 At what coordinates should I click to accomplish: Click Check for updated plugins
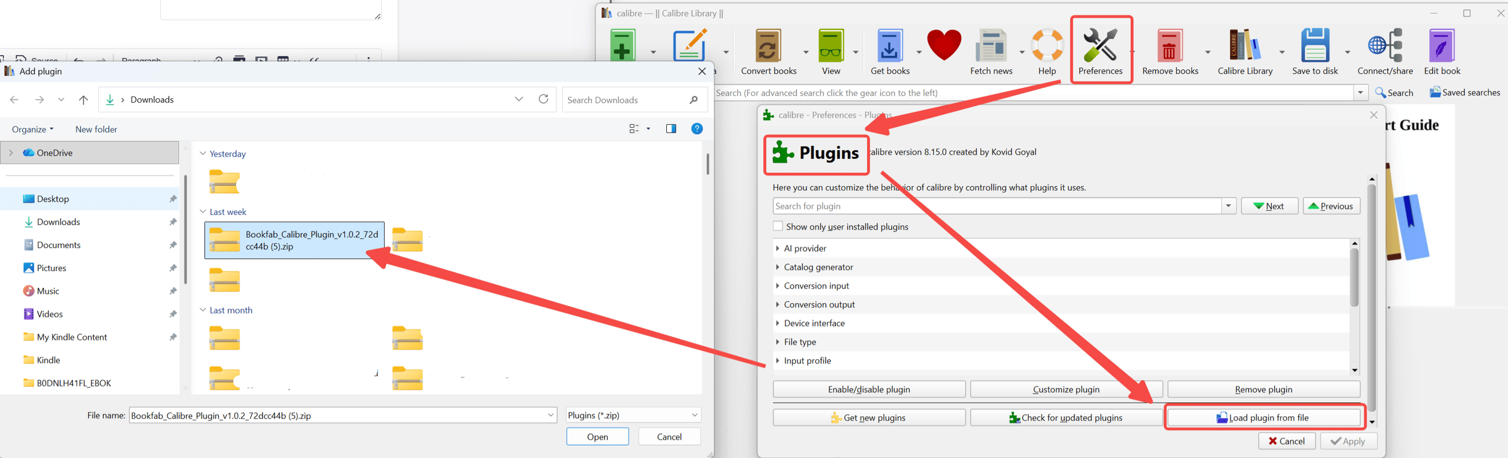coord(1066,417)
